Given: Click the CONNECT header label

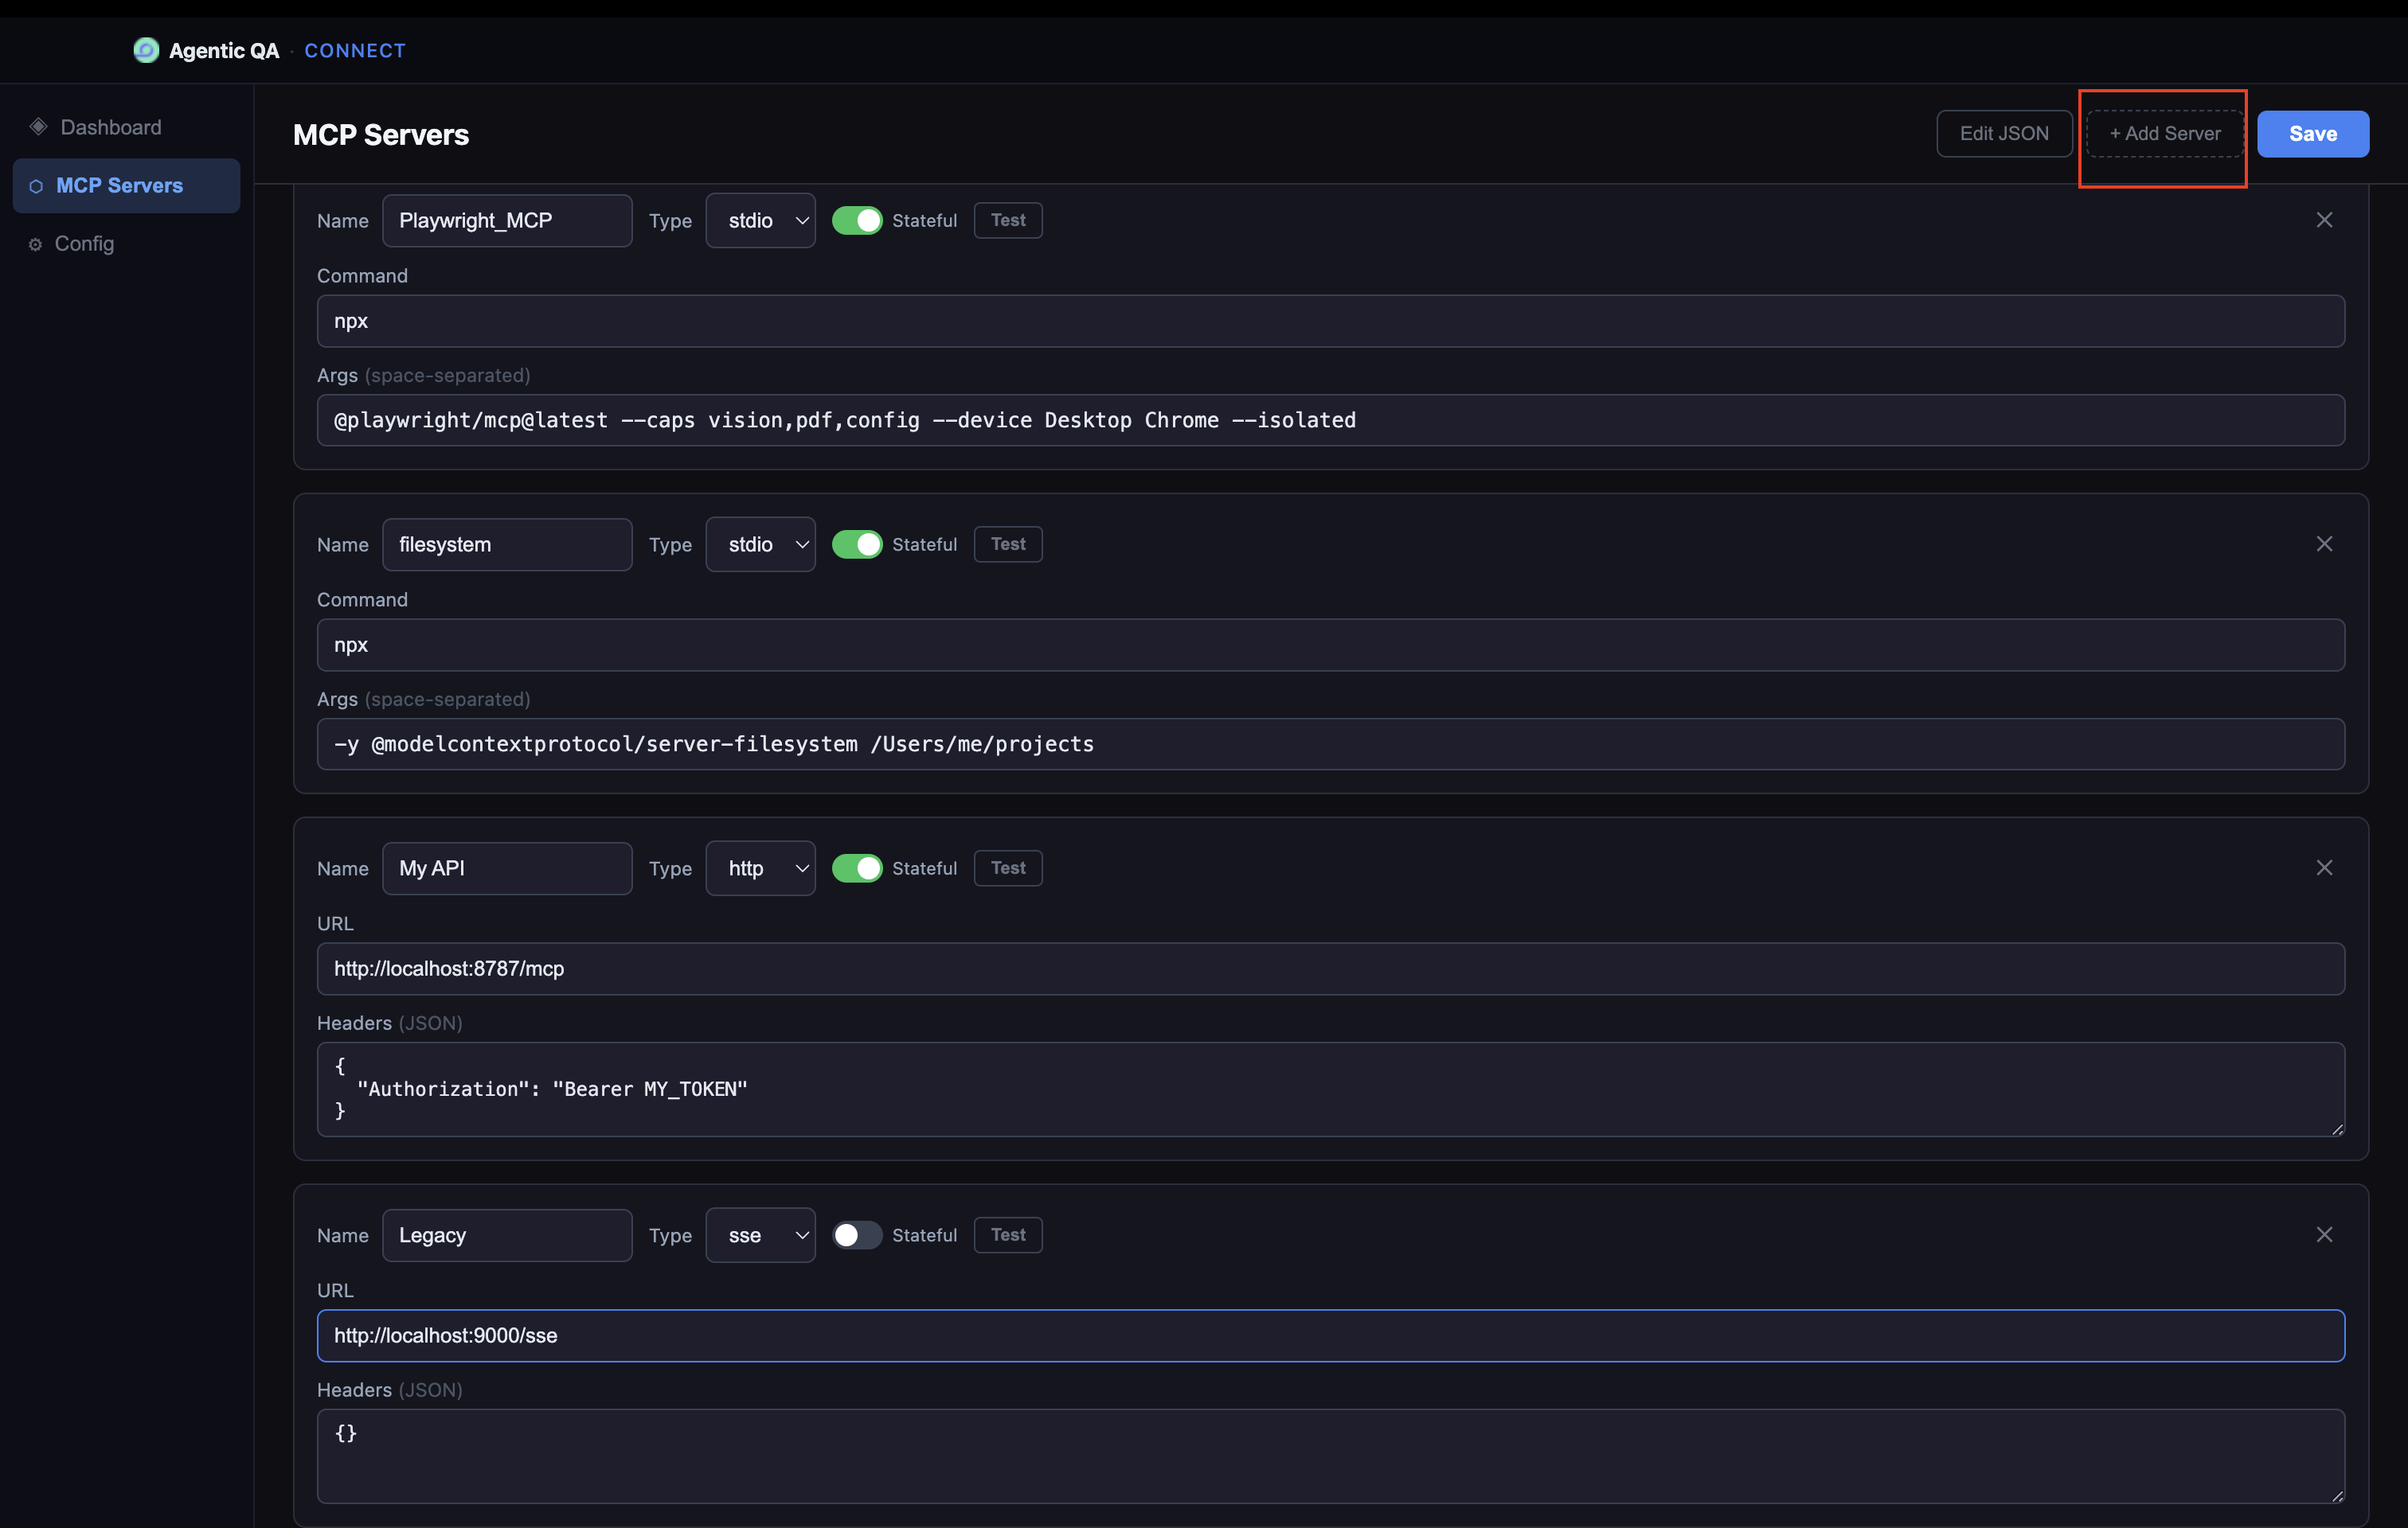Looking at the screenshot, I should 355,50.
